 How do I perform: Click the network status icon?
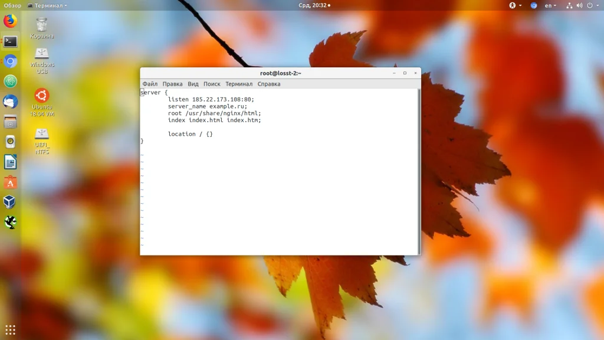pos(569,5)
